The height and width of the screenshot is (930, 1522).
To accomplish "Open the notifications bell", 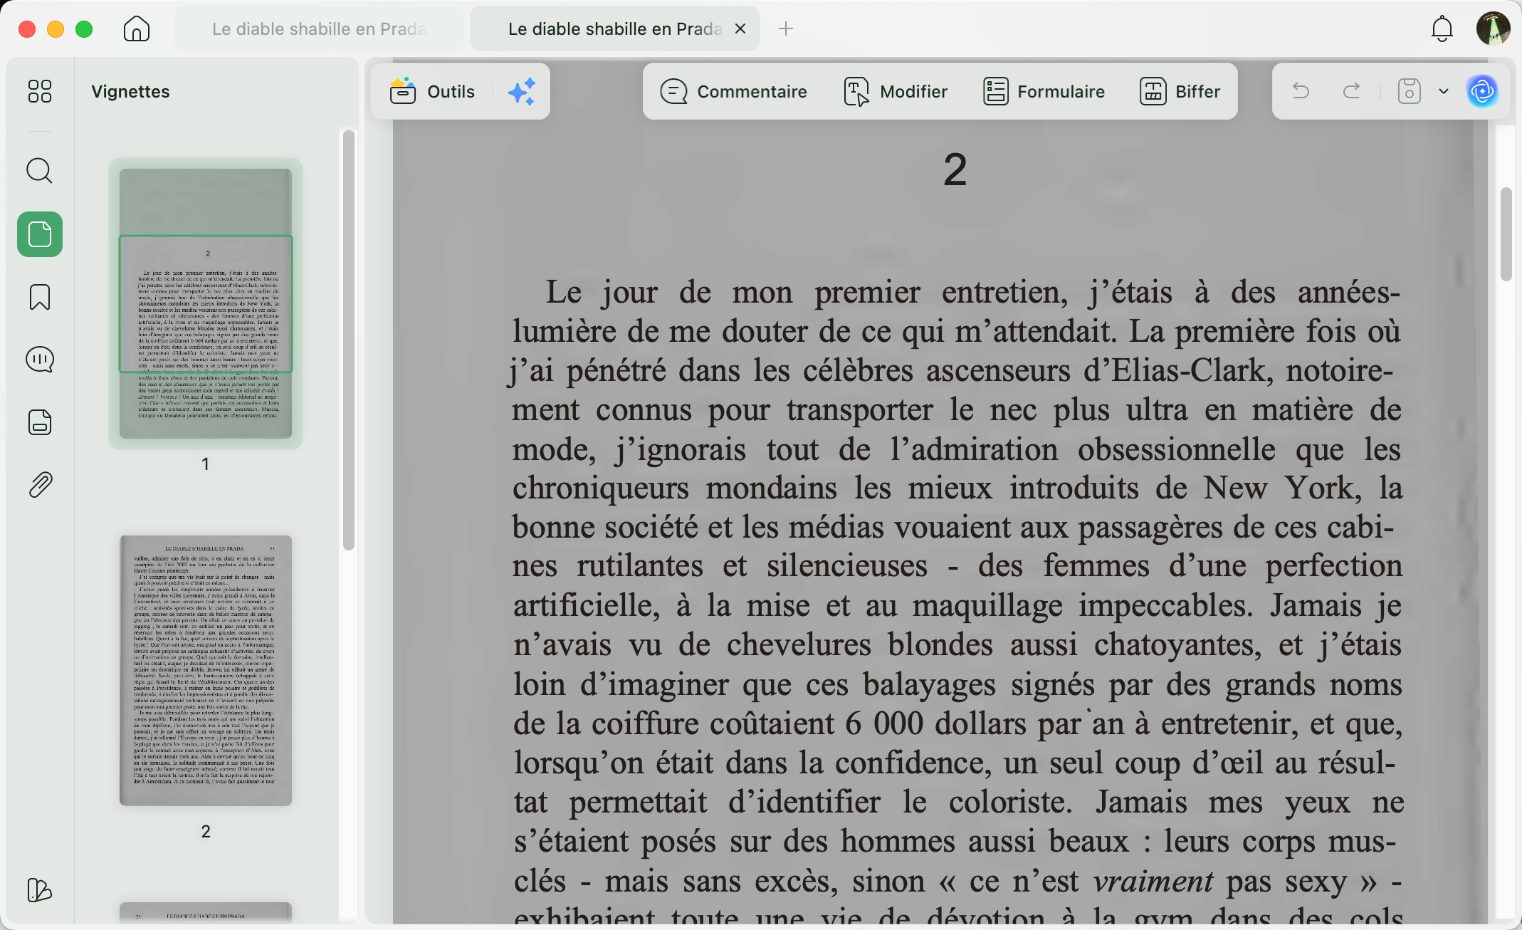I will click(x=1442, y=28).
